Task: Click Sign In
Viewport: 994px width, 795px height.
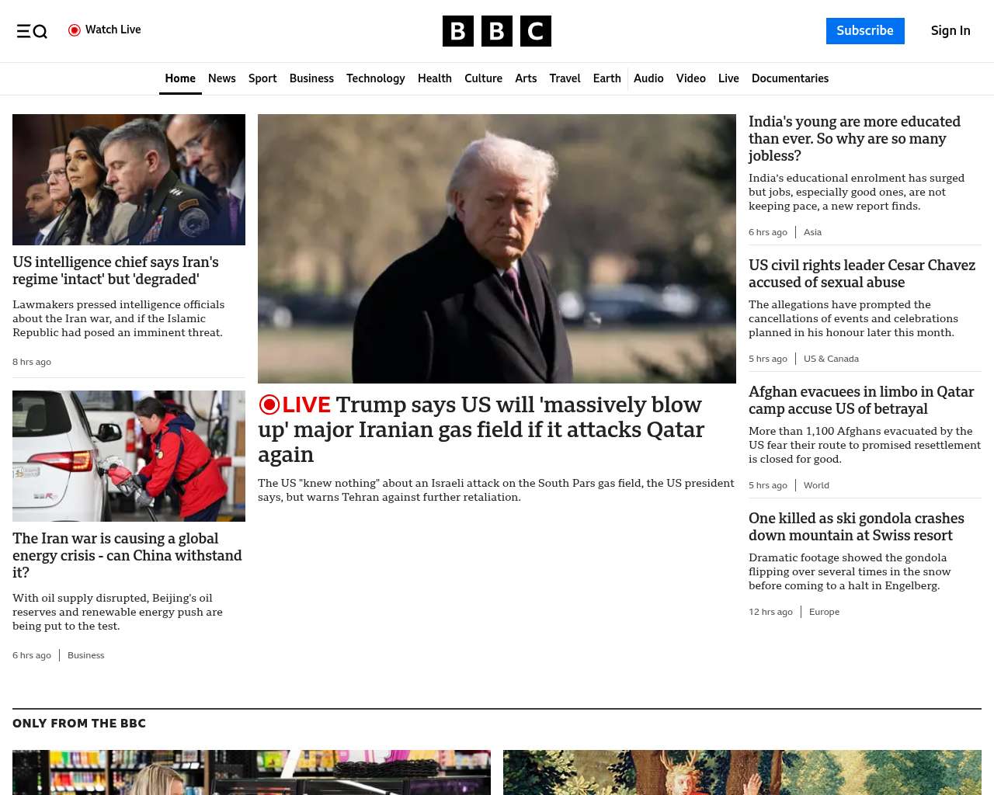Action: point(951,31)
